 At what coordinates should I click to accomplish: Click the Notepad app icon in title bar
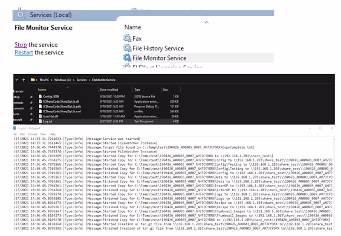(x=14, y=128)
